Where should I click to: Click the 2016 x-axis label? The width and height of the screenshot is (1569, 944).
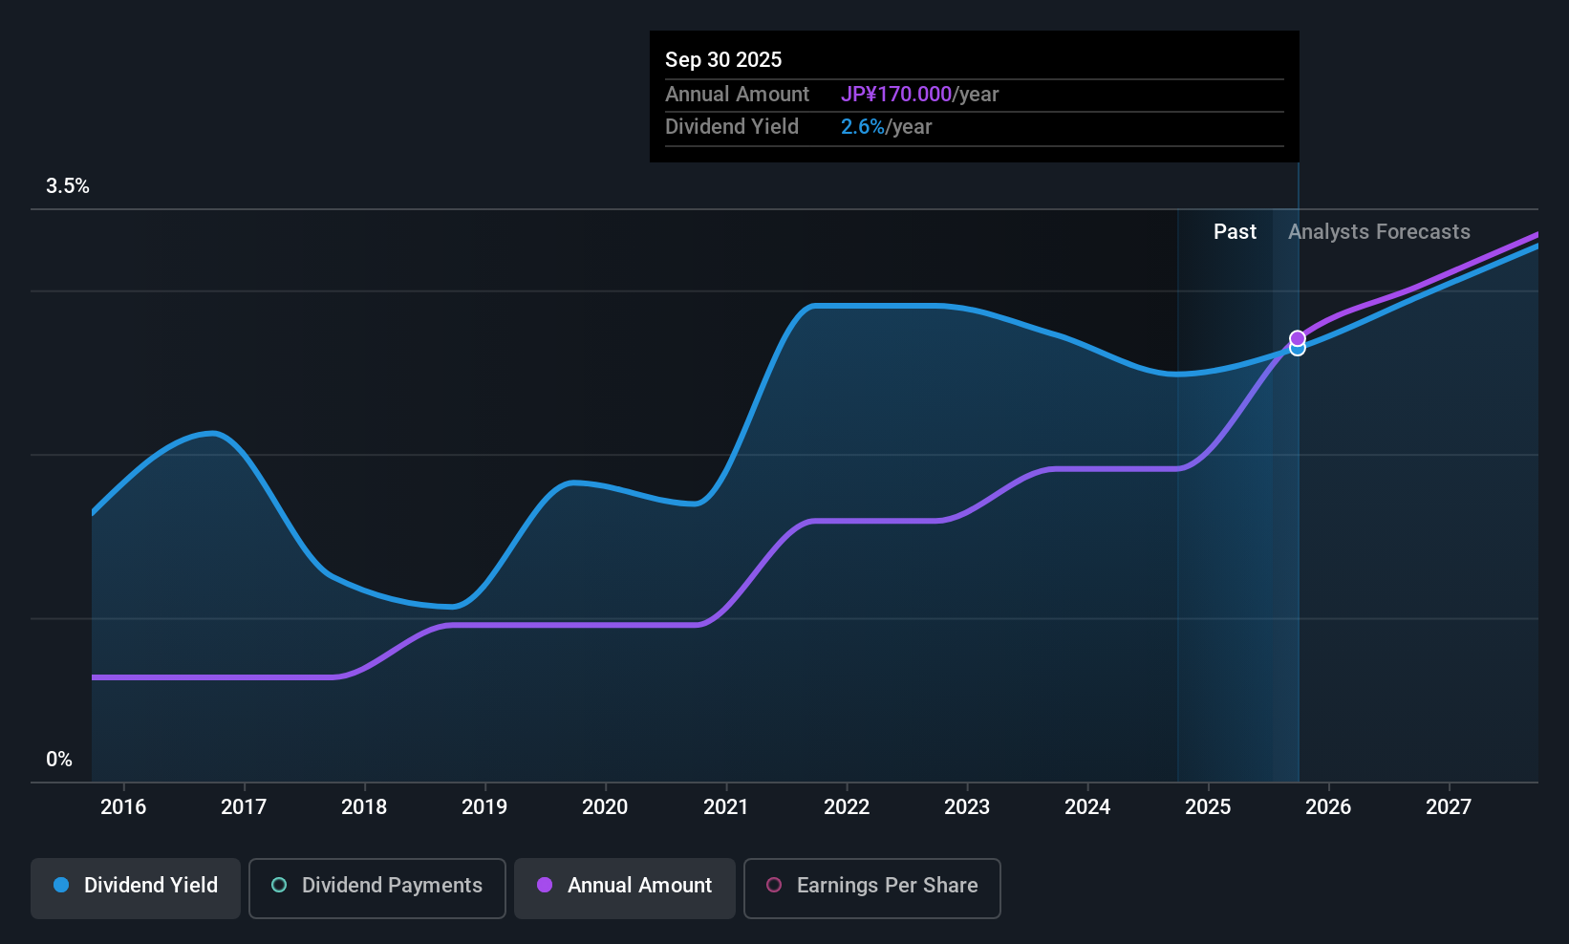pos(123,806)
